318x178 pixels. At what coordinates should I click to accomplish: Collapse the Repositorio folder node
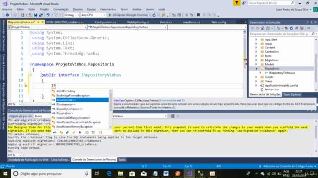coord(256,69)
